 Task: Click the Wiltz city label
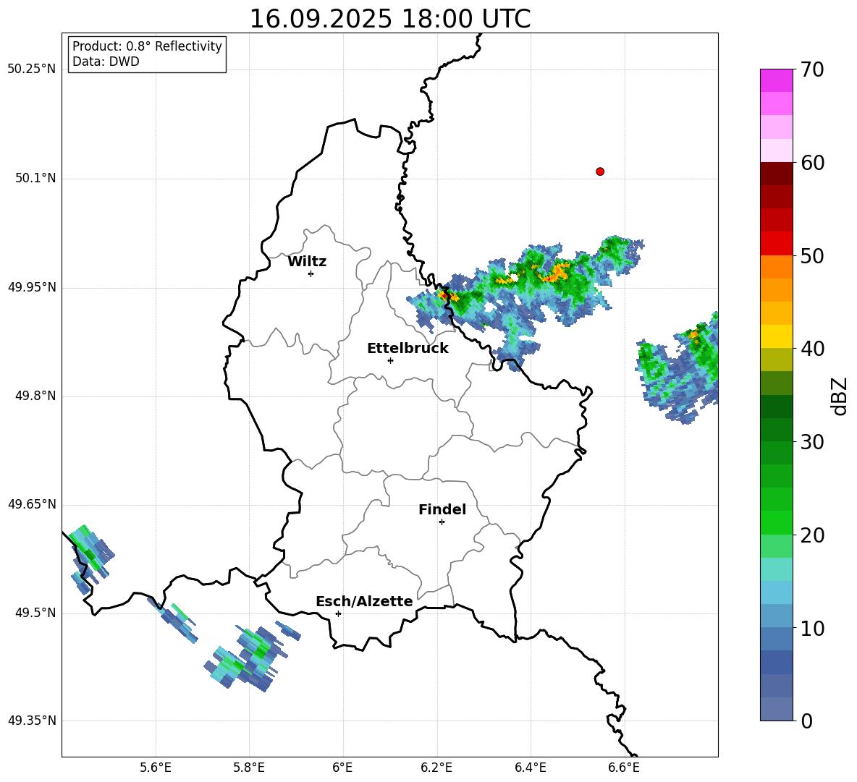pos(307,262)
